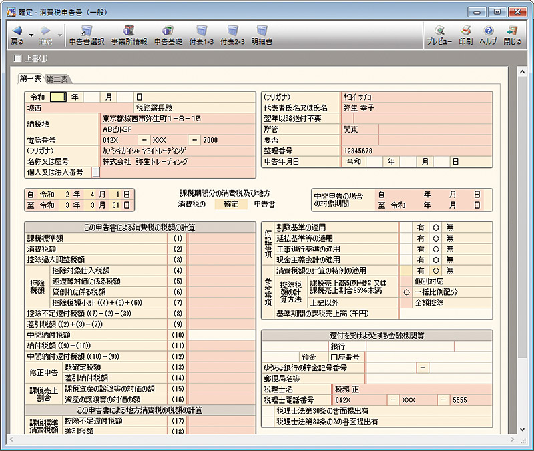Select the 個別対応 option
Image resolution: width=534 pixels, height=451 pixels.
point(407,281)
